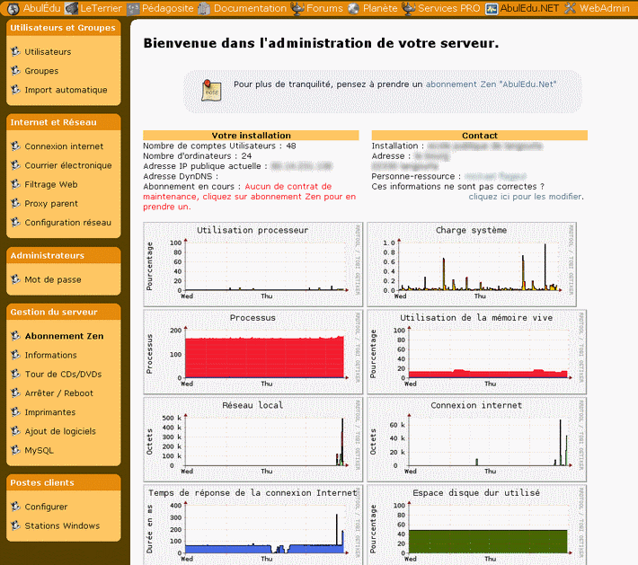Click the icon beside Arrêter / Reboot

(x=15, y=393)
